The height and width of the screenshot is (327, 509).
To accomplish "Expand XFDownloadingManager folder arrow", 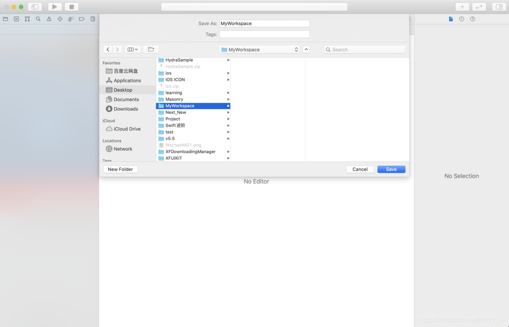I will pyautogui.click(x=228, y=152).
